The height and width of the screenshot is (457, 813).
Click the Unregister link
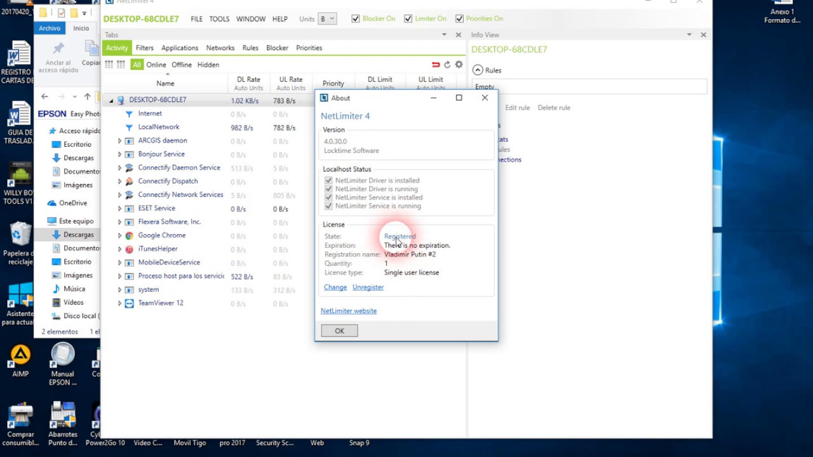(x=368, y=288)
